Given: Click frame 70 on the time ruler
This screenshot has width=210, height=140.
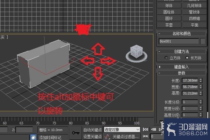Looking at the screenshot, I should pos(38,123).
